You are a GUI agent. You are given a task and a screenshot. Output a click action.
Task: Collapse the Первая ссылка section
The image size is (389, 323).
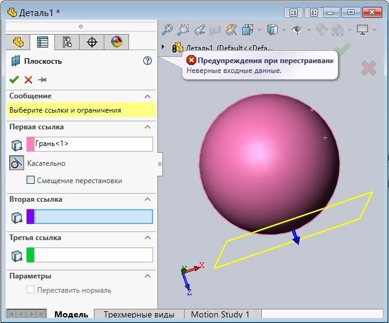[148, 127]
